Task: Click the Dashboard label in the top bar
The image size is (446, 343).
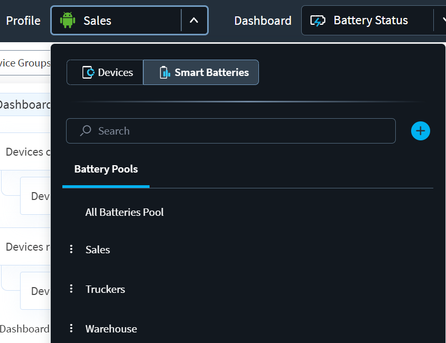Action: 263,20
